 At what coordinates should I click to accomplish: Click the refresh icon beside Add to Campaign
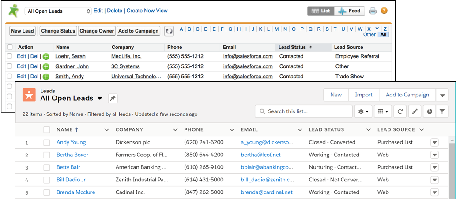point(169,31)
